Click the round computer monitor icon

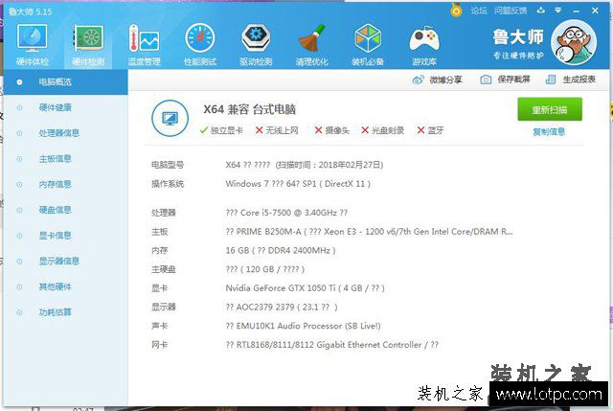pyautogui.click(x=170, y=118)
